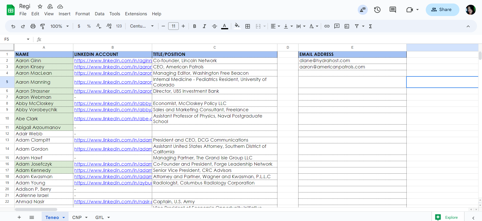Format selection as currency
482x221 pixels.
79,26
